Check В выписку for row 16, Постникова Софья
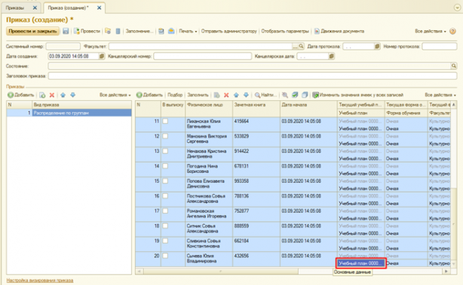 165,196
